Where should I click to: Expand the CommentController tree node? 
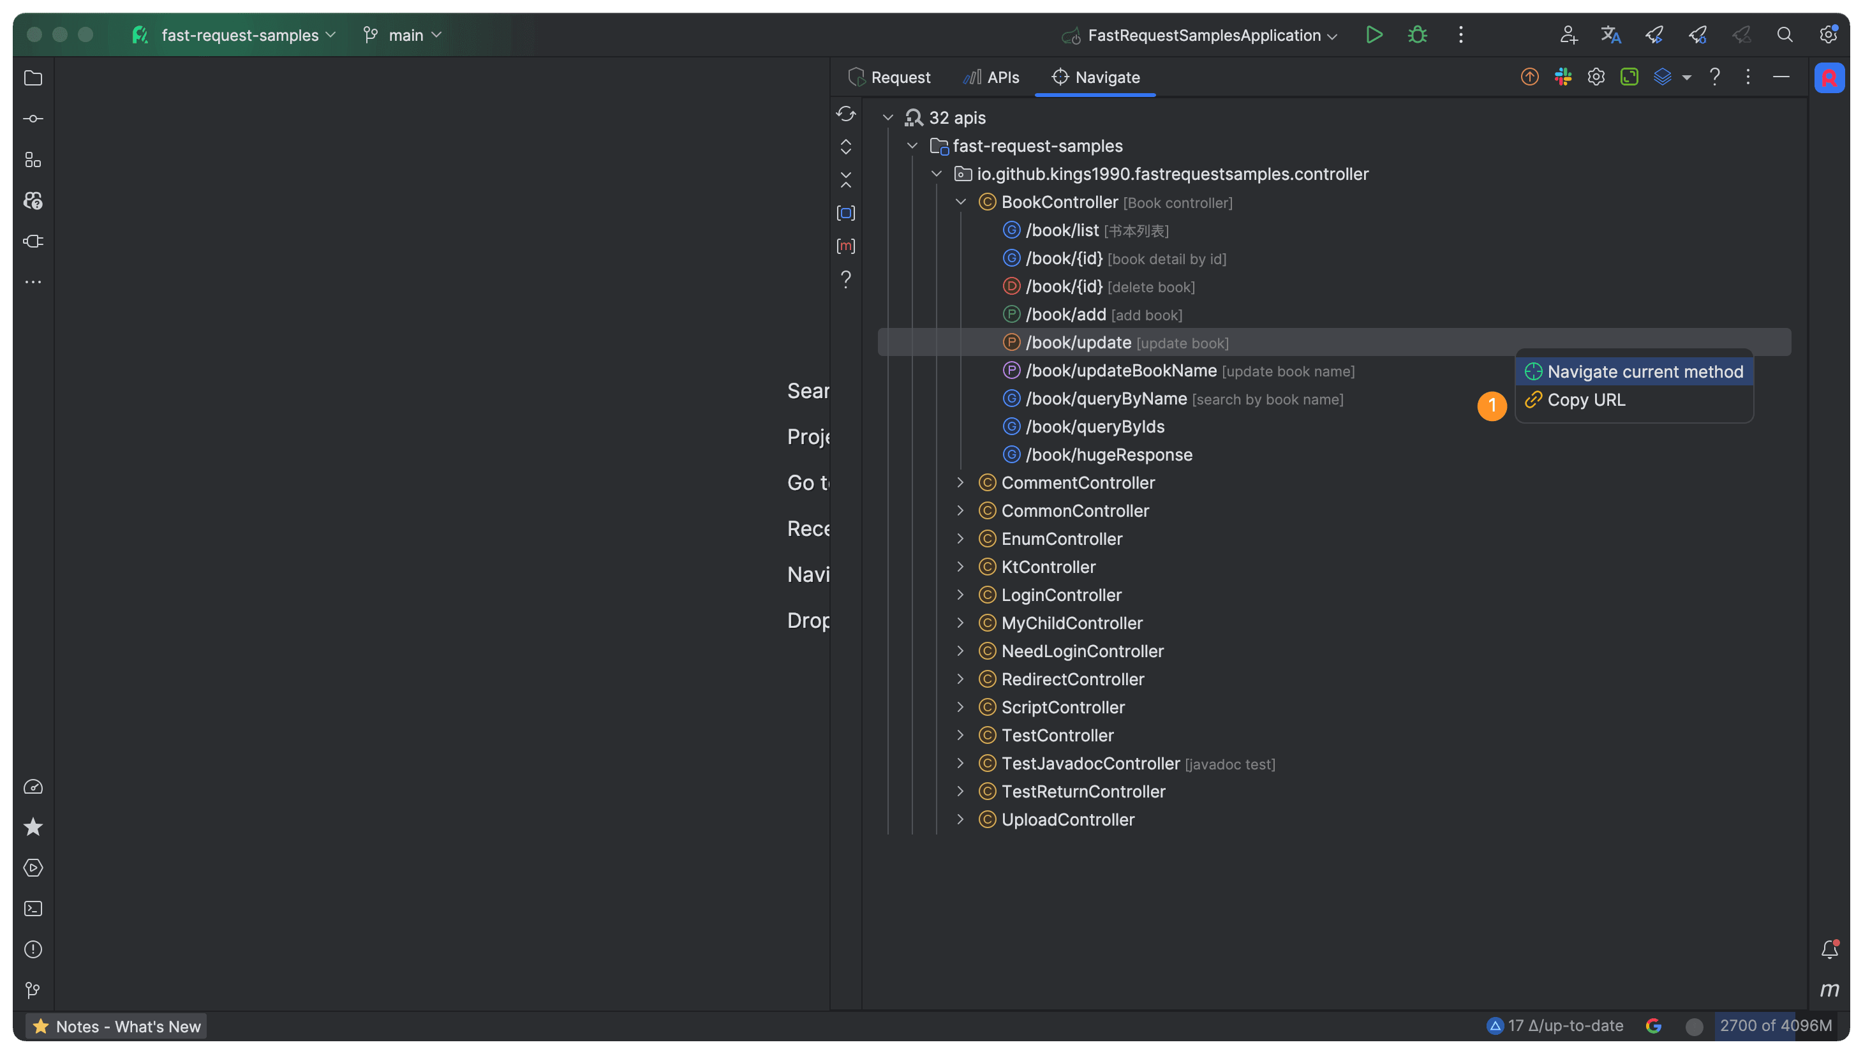960,483
